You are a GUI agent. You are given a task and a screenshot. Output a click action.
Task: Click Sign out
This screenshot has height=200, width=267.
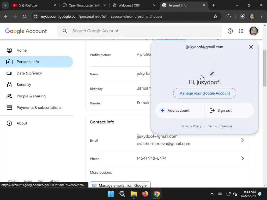tap(229, 110)
